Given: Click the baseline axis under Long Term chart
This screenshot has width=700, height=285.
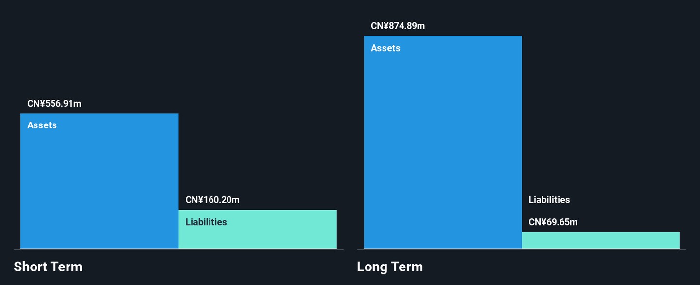Looking at the screenshot, I should (x=522, y=249).
